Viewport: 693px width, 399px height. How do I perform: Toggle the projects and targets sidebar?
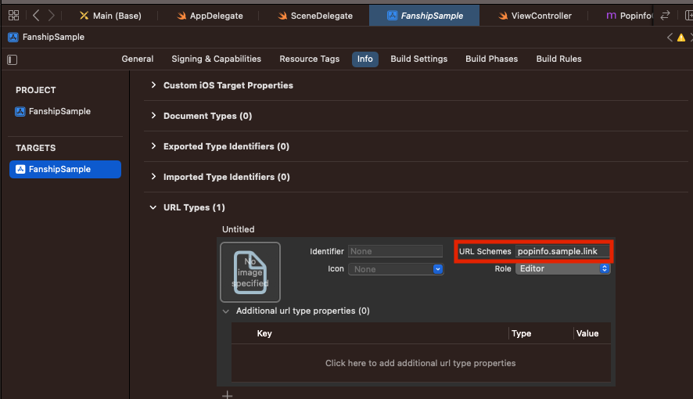tap(13, 59)
